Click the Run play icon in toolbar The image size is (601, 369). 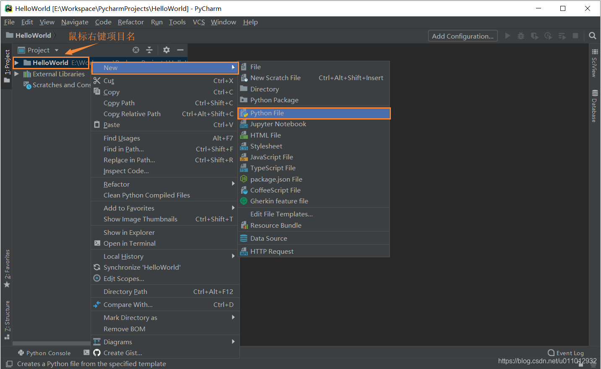[x=507, y=36]
